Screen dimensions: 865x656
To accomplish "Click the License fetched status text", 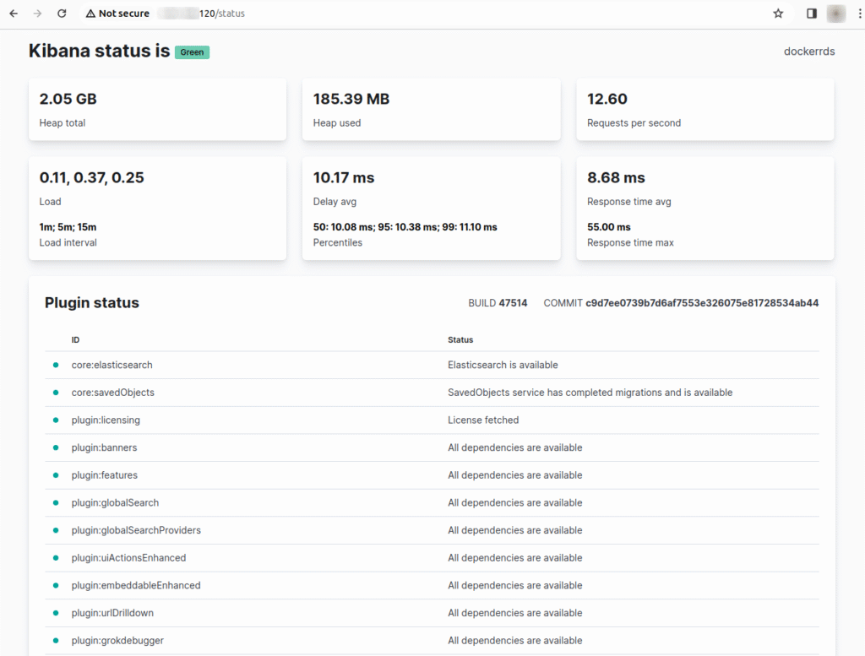I will point(483,420).
